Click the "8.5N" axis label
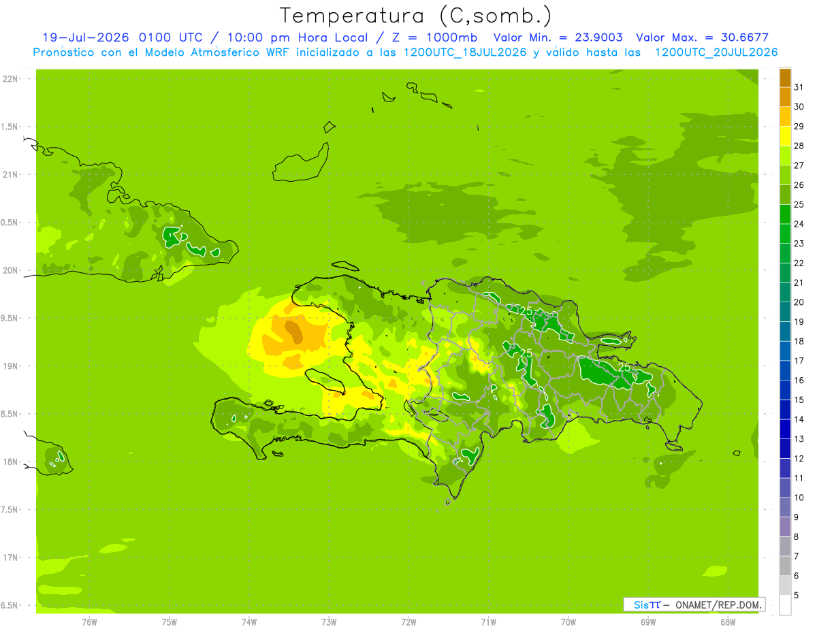This screenshot has height=631, width=817. tap(10, 414)
